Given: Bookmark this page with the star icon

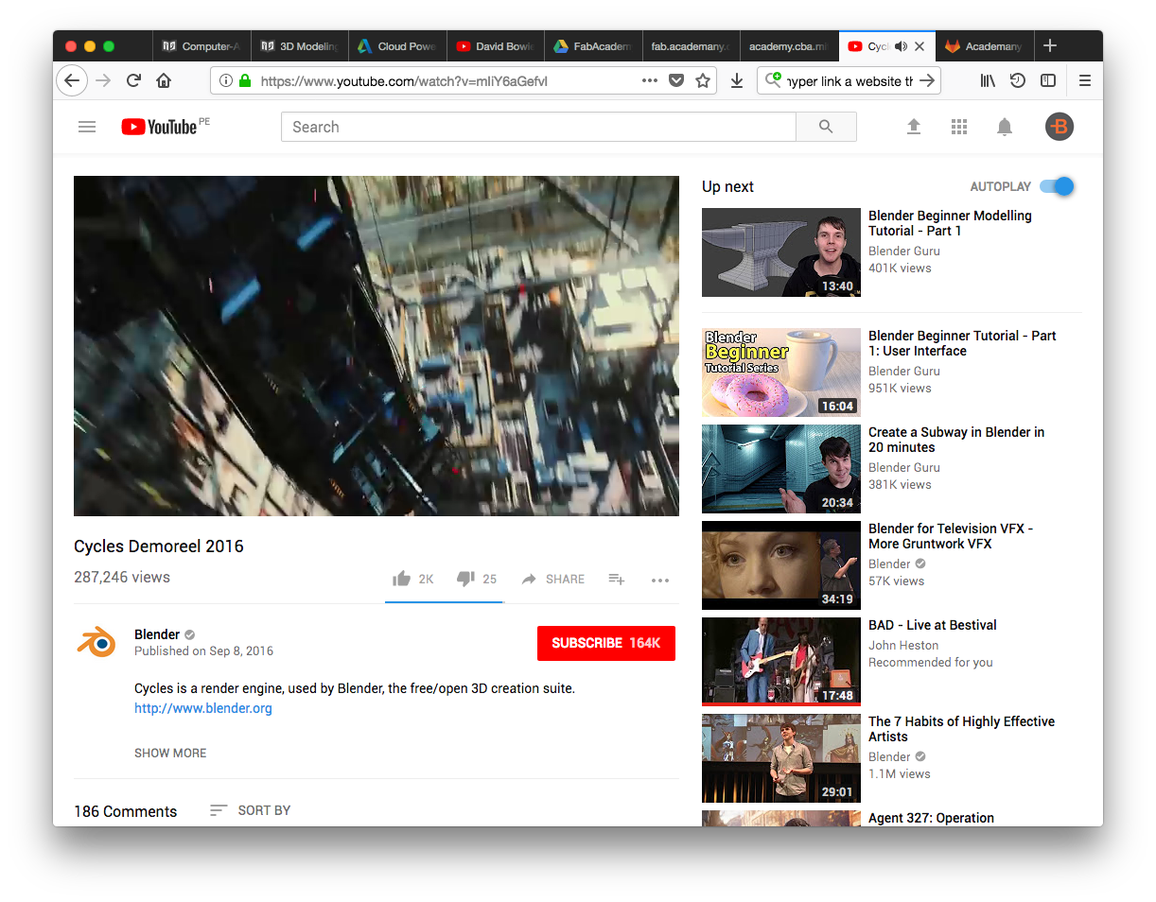Looking at the screenshot, I should click(x=703, y=80).
